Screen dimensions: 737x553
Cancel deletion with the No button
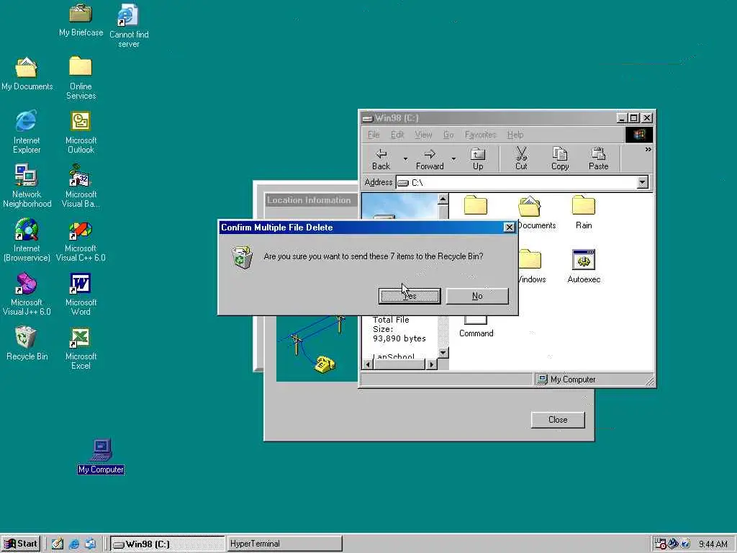pos(477,296)
